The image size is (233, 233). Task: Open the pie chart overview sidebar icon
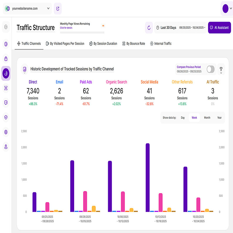click(6, 45)
